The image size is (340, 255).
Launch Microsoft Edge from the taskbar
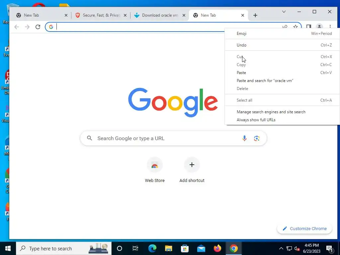click(x=152, y=248)
